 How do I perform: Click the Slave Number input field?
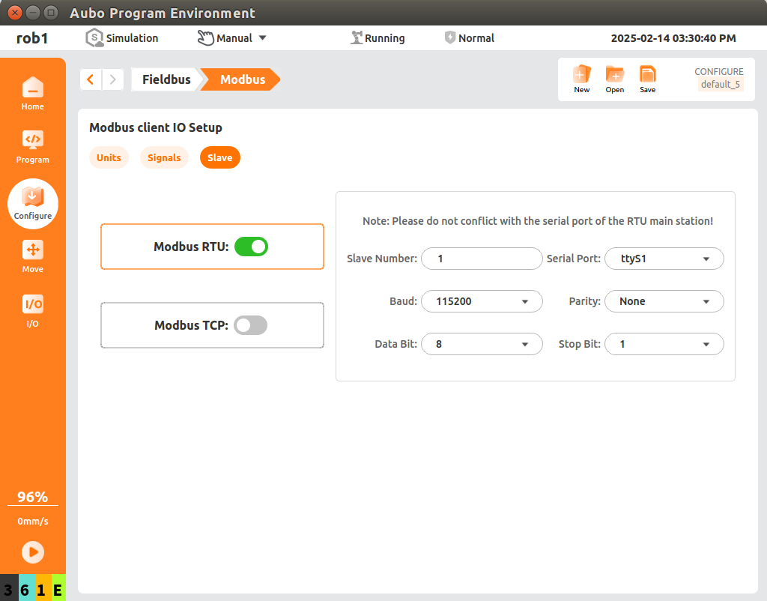point(482,259)
